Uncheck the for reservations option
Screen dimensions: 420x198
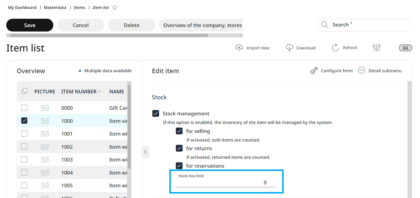pos(179,166)
